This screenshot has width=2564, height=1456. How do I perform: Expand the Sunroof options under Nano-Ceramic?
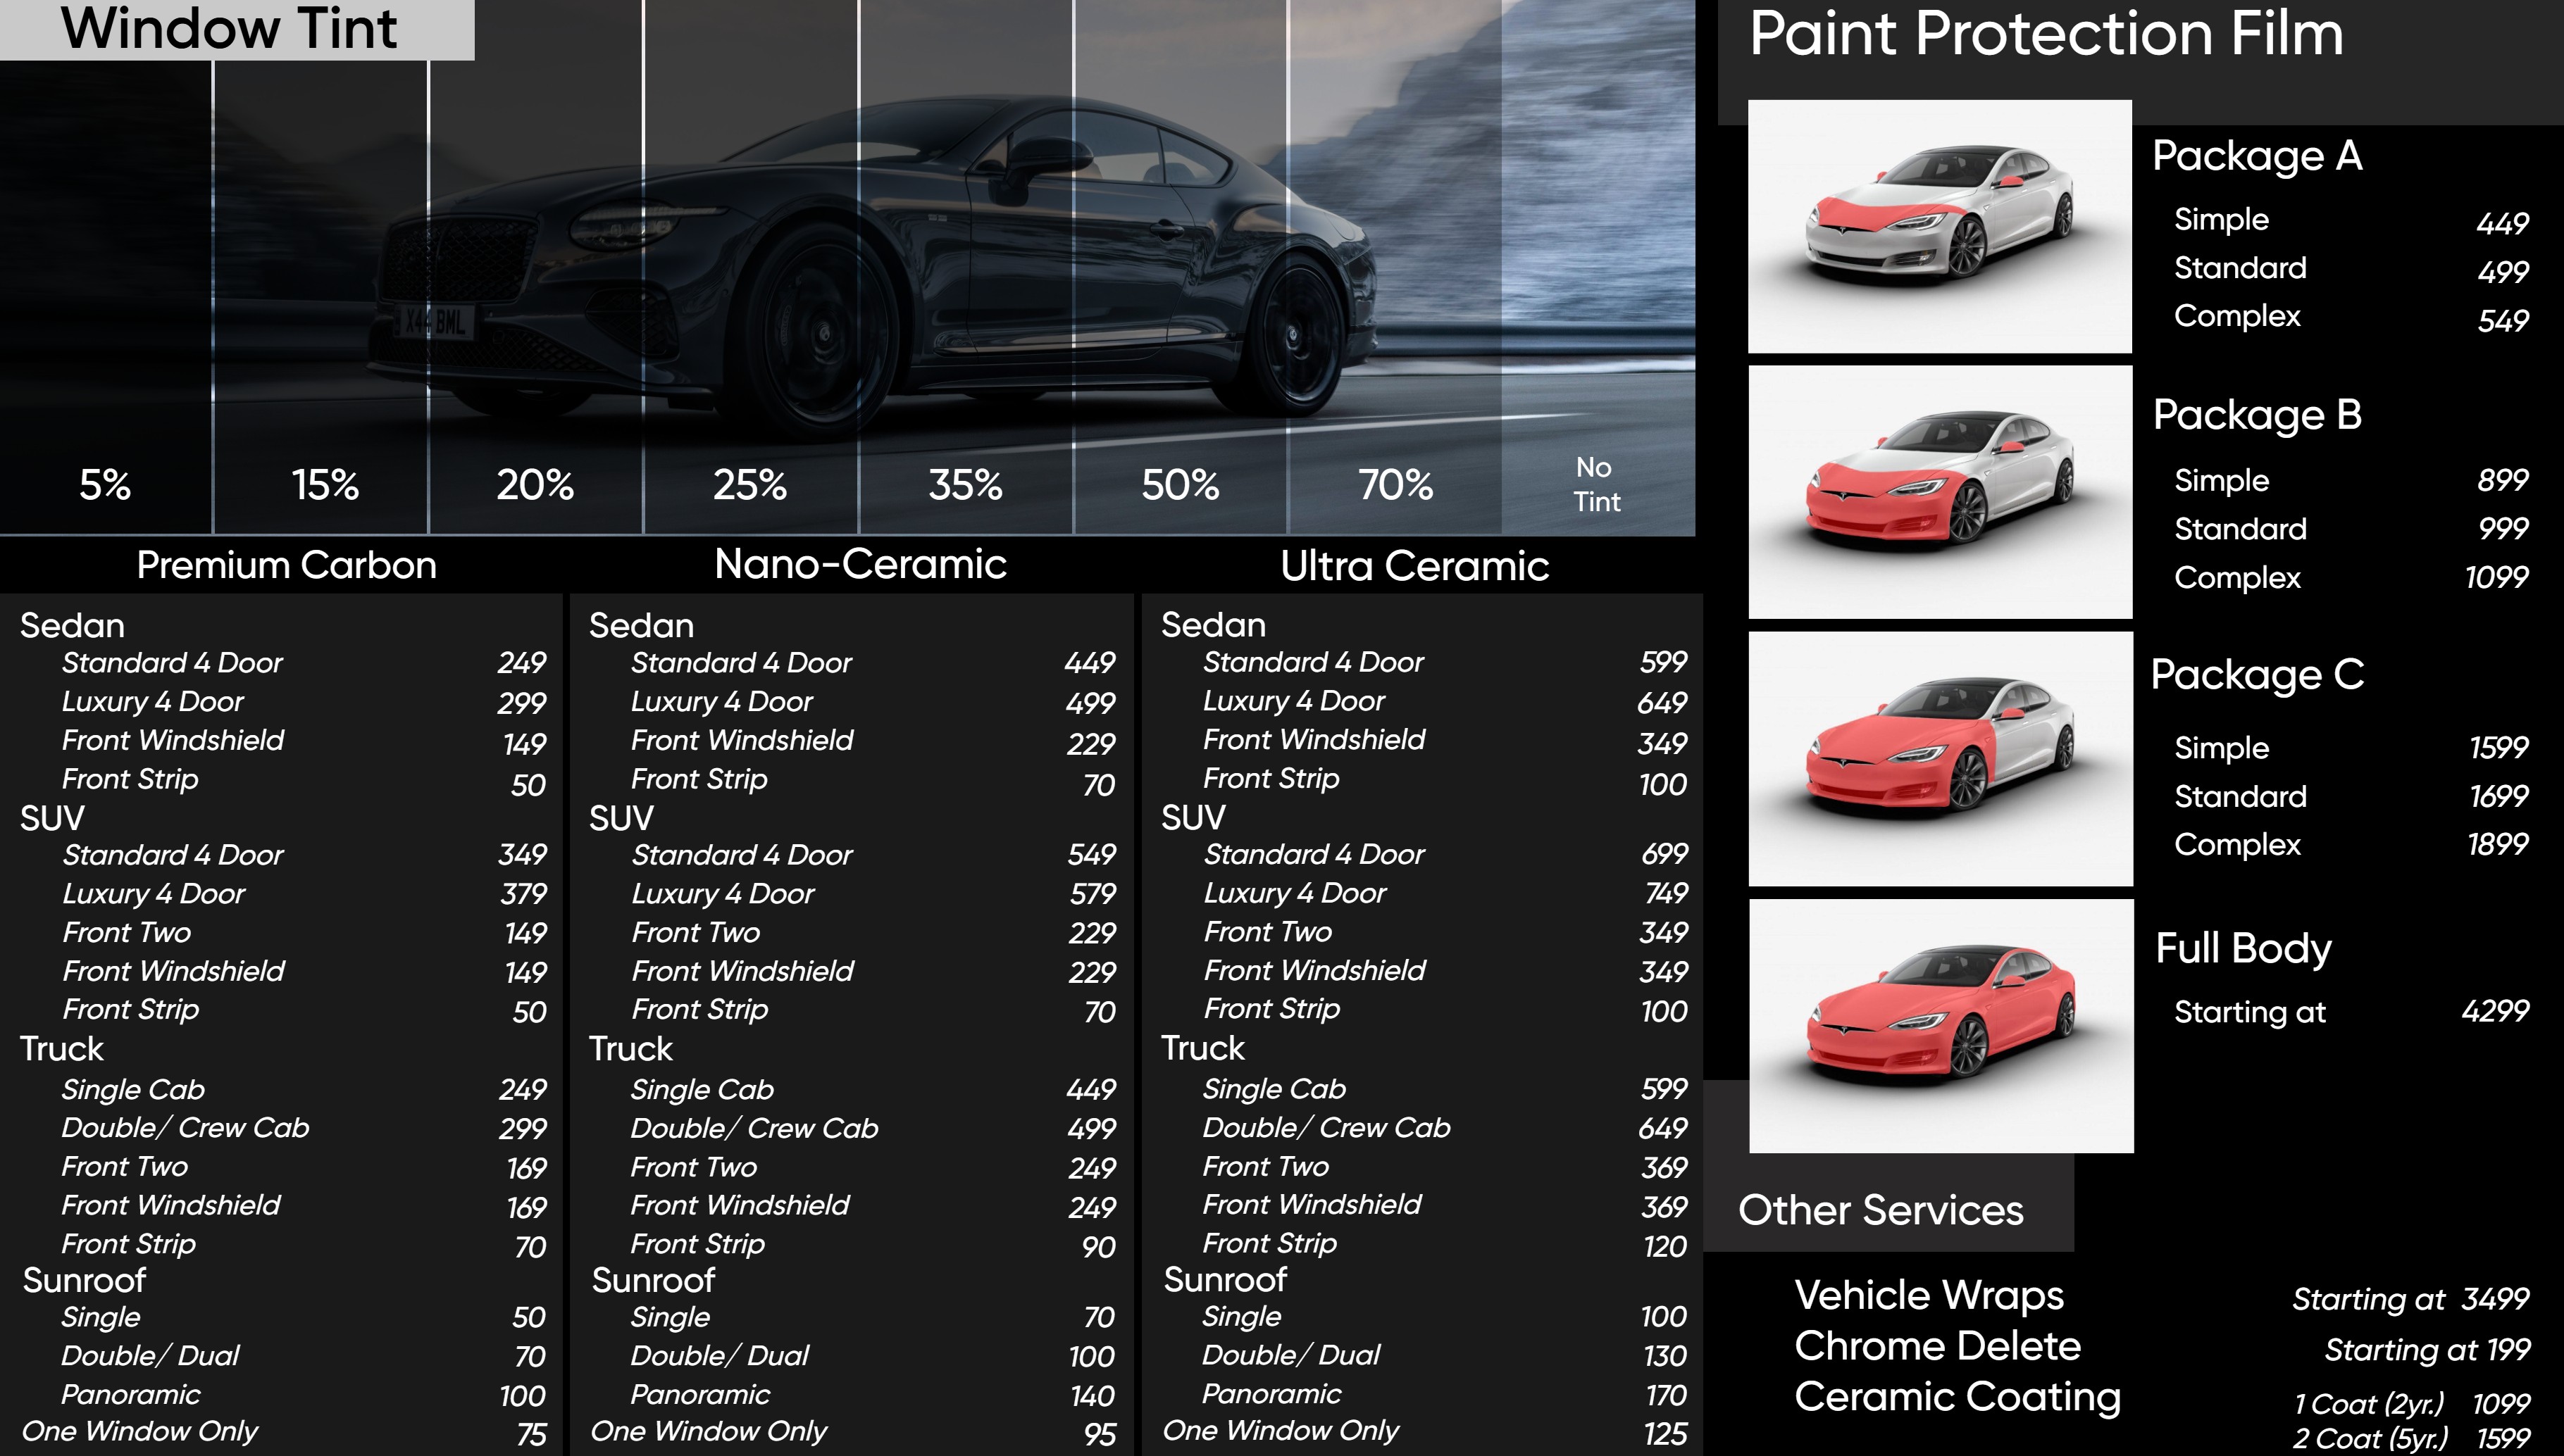point(653,1281)
